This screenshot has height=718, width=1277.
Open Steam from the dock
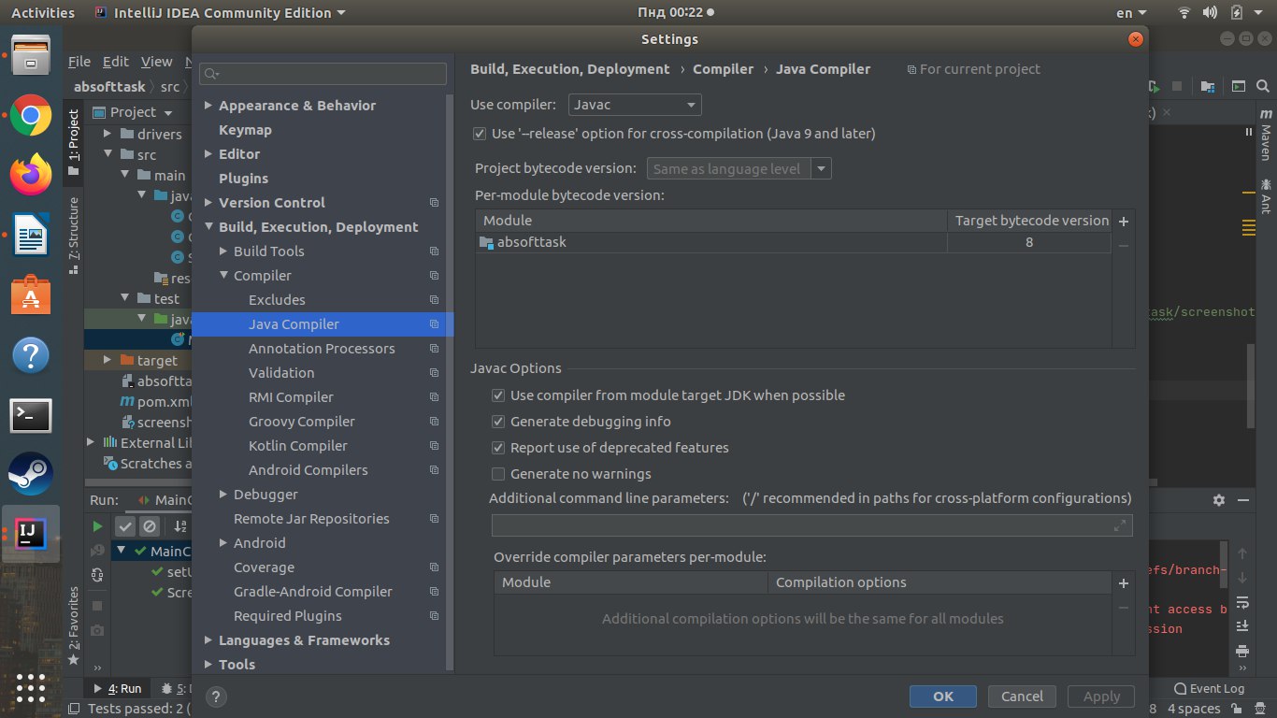(30, 475)
